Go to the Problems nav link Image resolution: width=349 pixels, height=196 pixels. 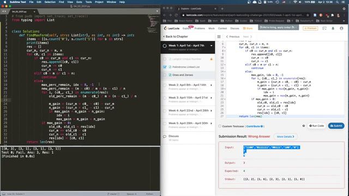click(200, 28)
